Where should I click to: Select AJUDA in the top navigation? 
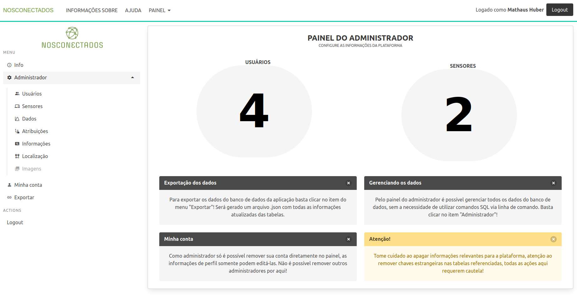point(133,10)
